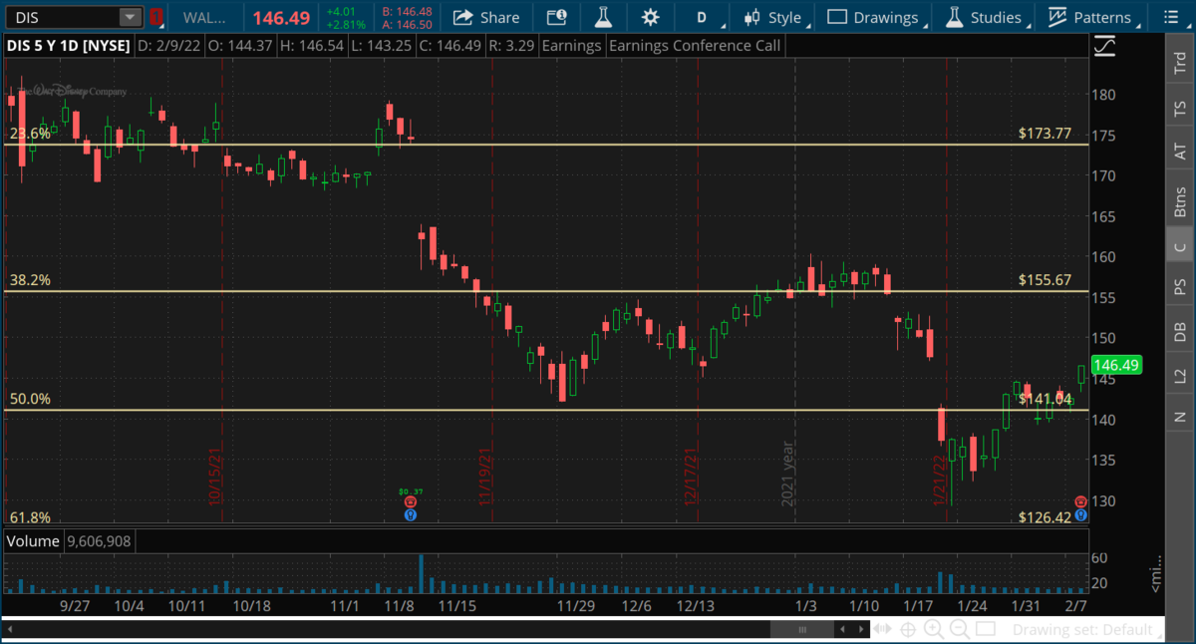Zoom in with the magnifier plus icon
The width and height of the screenshot is (1196, 644).
pyautogui.click(x=934, y=629)
